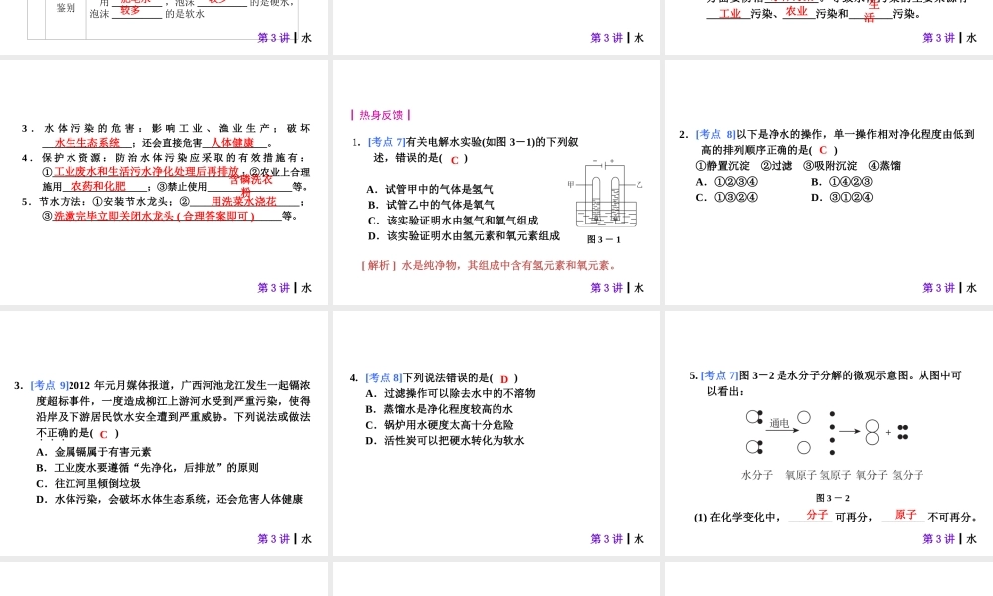993x596 pixels.
Task: Click the red answer D in question 4
Action: click(504, 379)
